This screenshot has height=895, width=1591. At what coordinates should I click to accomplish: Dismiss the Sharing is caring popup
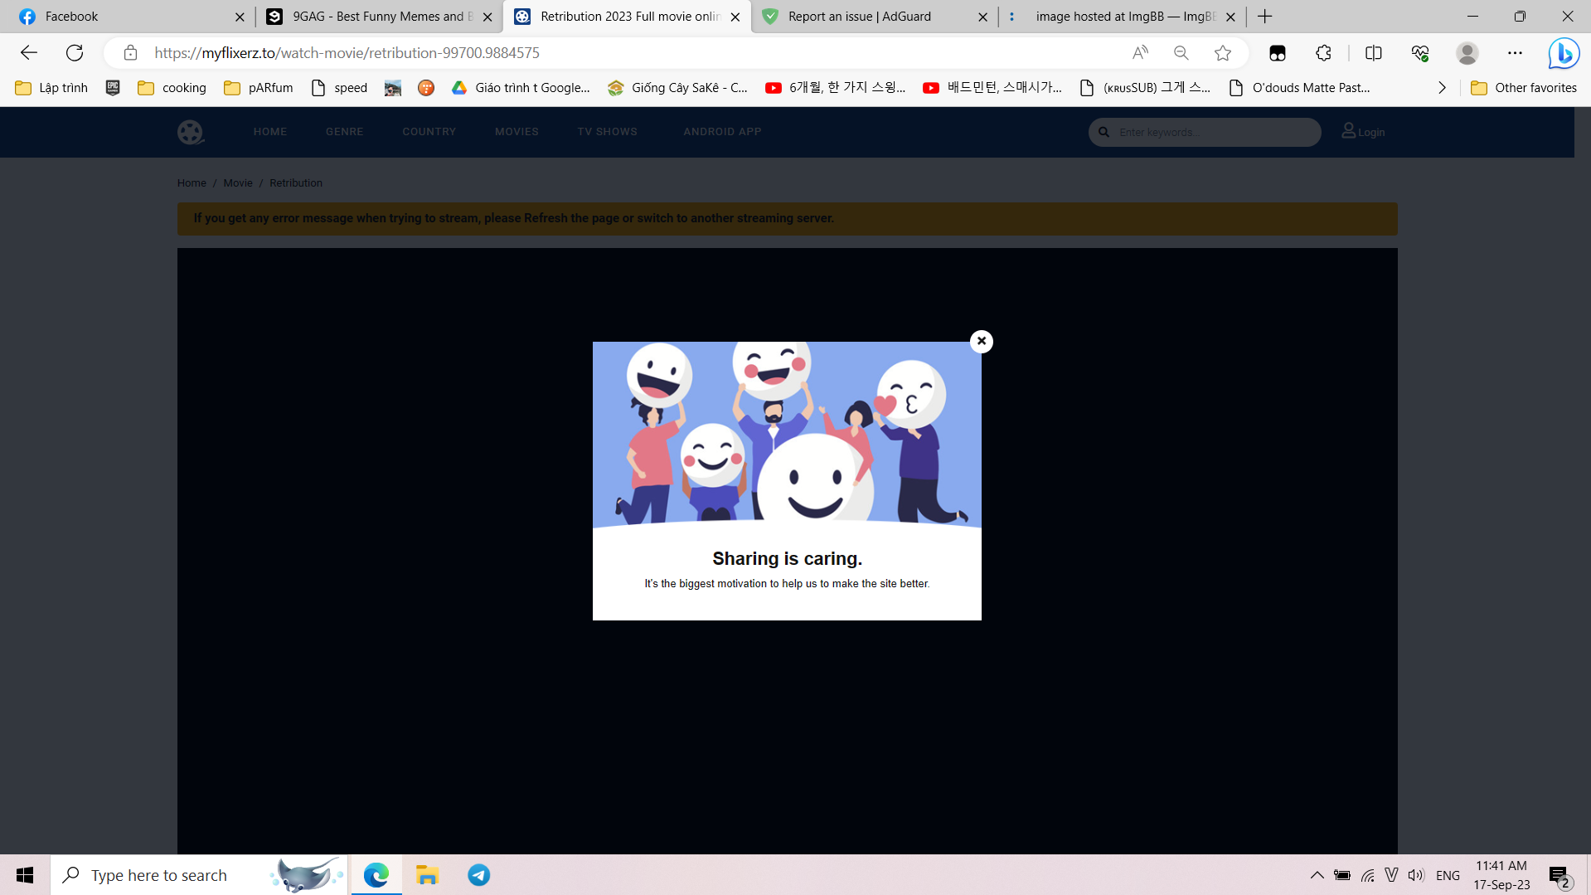pyautogui.click(x=981, y=341)
